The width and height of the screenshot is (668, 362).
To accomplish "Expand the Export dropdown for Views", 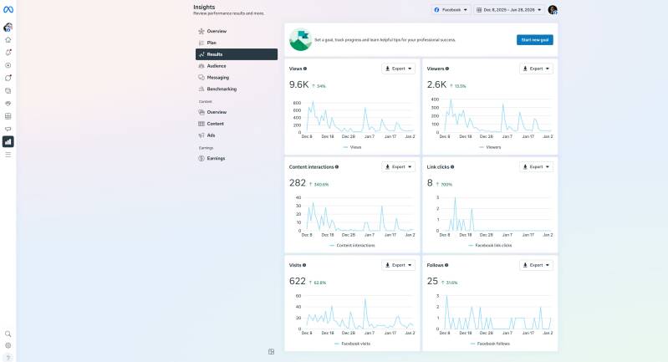I will 398,69.
